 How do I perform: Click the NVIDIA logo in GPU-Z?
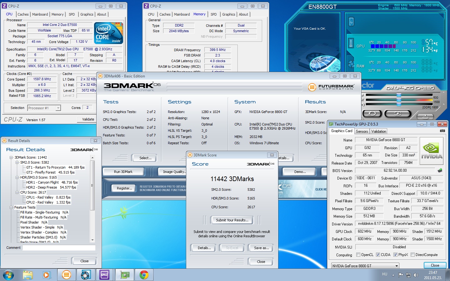pyautogui.click(x=432, y=151)
